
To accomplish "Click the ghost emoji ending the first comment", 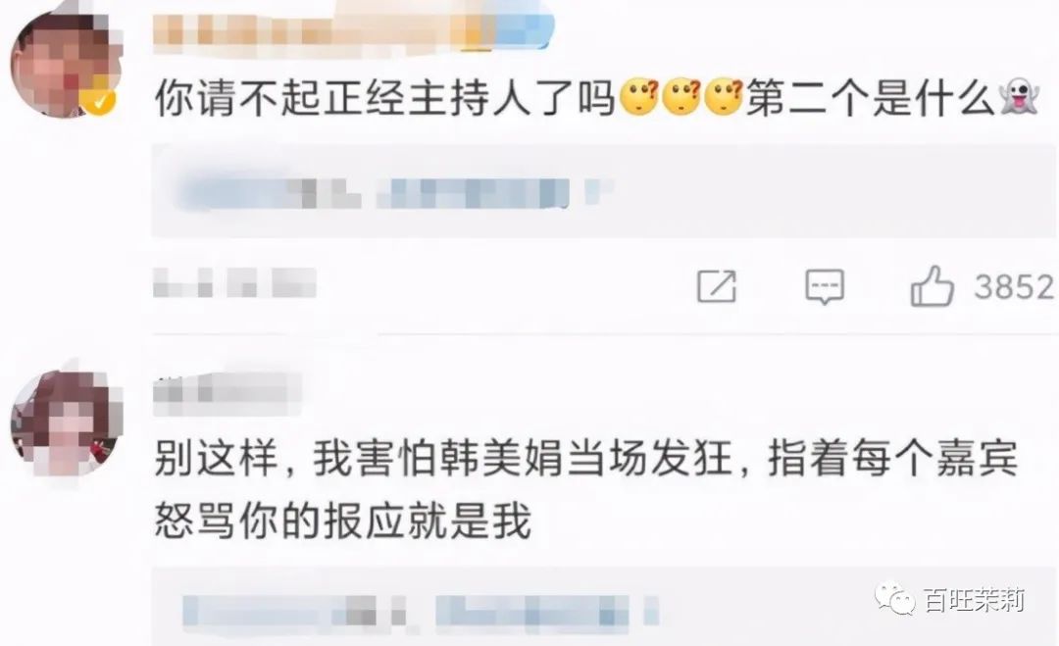I will tap(1019, 96).
